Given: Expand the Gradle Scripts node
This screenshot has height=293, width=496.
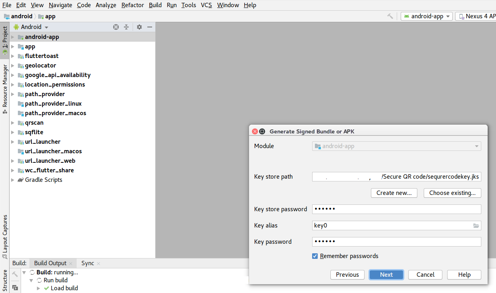Looking at the screenshot, I should pos(12,180).
